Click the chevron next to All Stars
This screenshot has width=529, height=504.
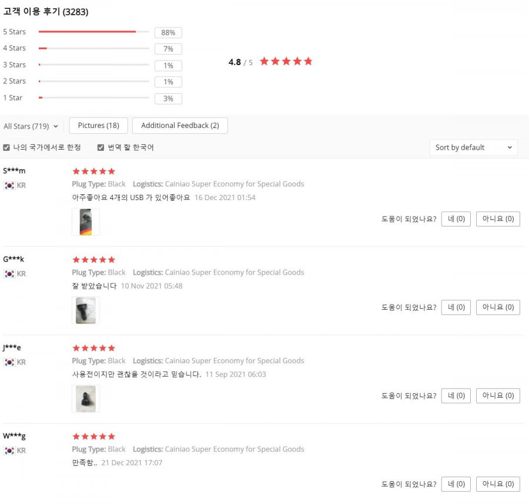click(x=56, y=127)
